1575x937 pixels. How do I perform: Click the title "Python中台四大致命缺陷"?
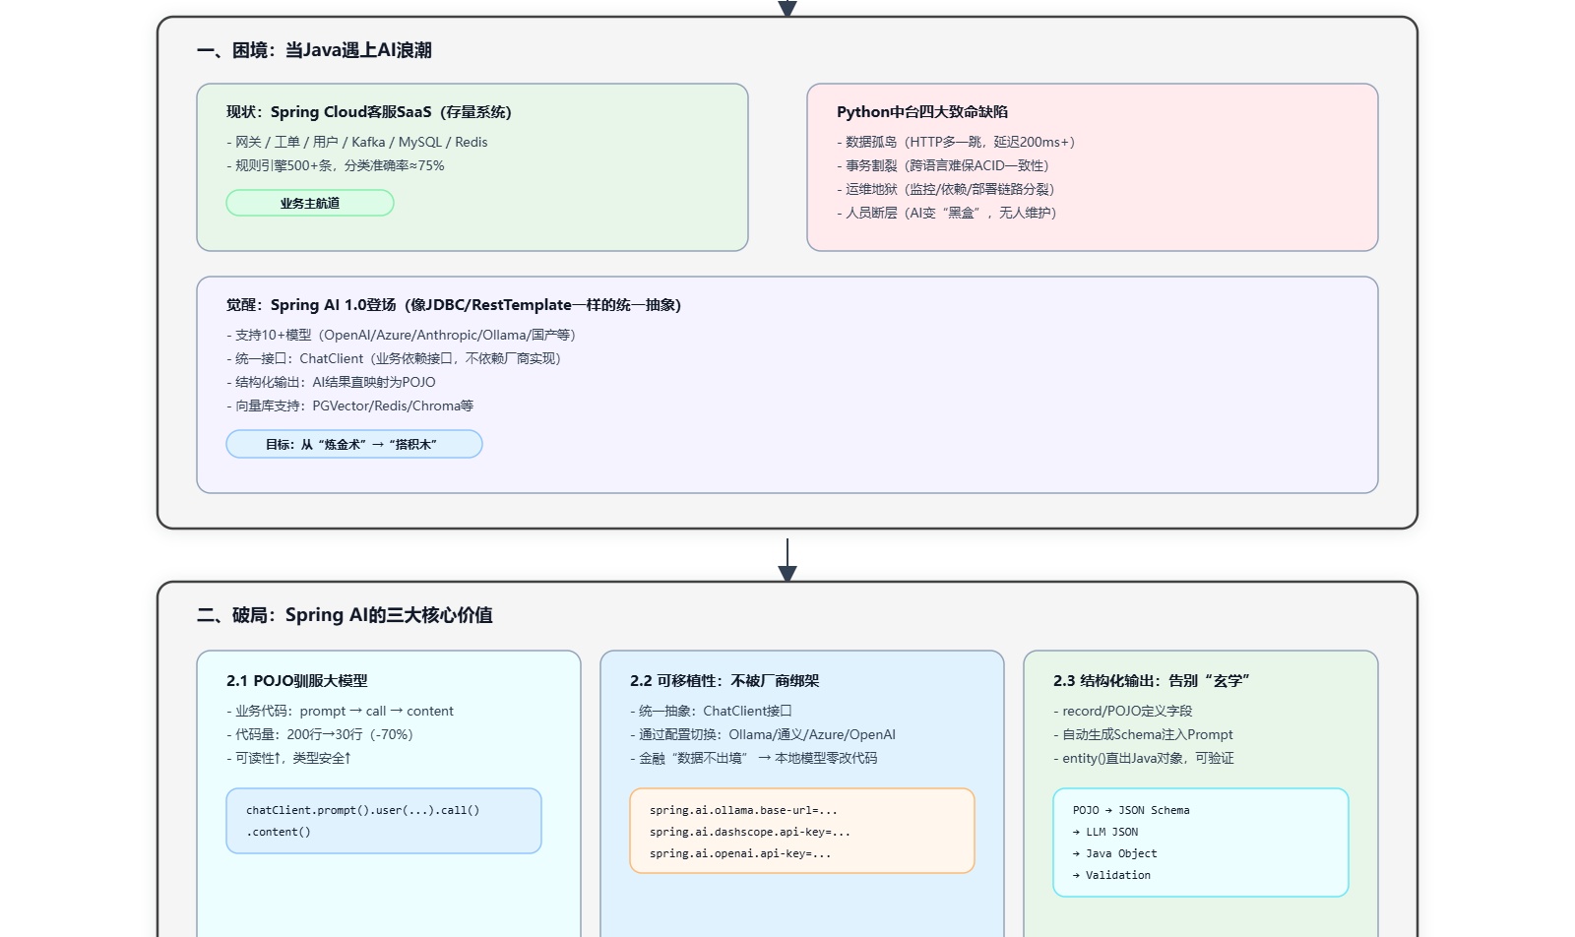tap(922, 112)
